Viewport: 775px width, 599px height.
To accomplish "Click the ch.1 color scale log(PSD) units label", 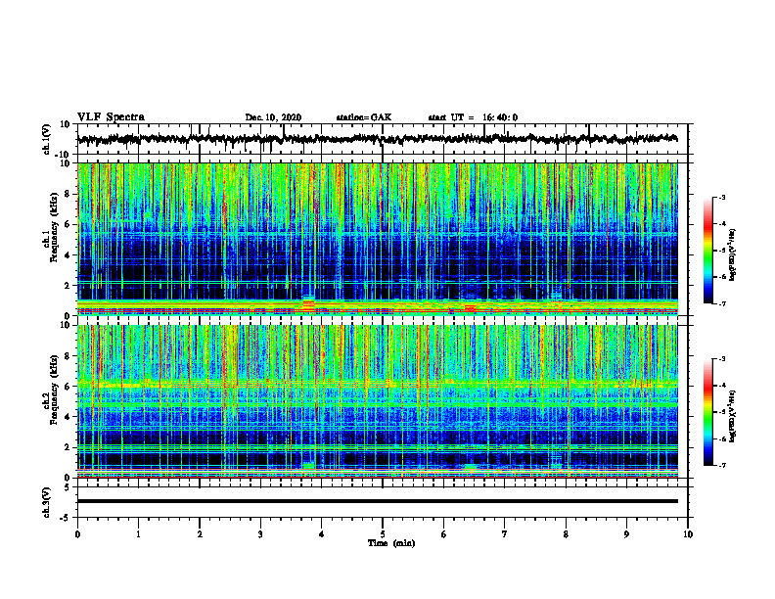I will (x=733, y=255).
